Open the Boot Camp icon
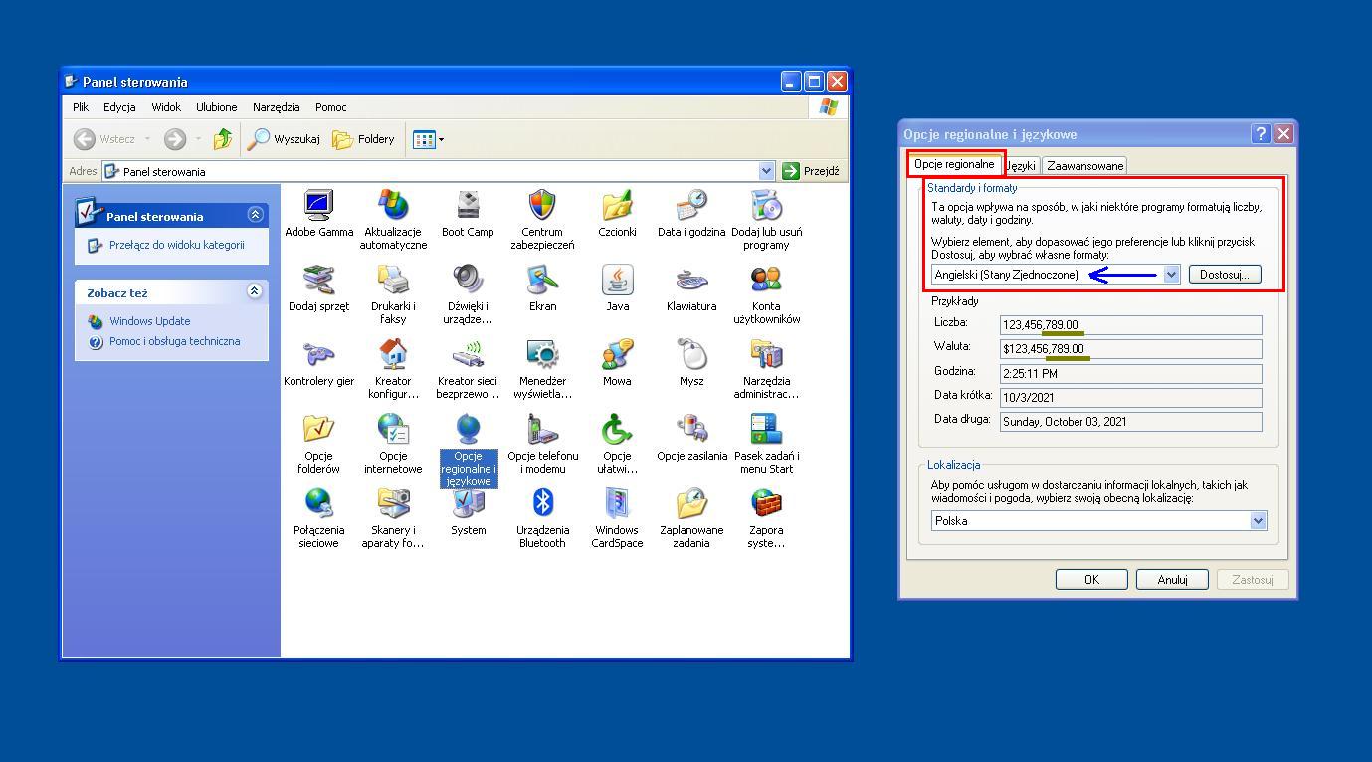The height and width of the screenshot is (762, 1372). point(468,206)
